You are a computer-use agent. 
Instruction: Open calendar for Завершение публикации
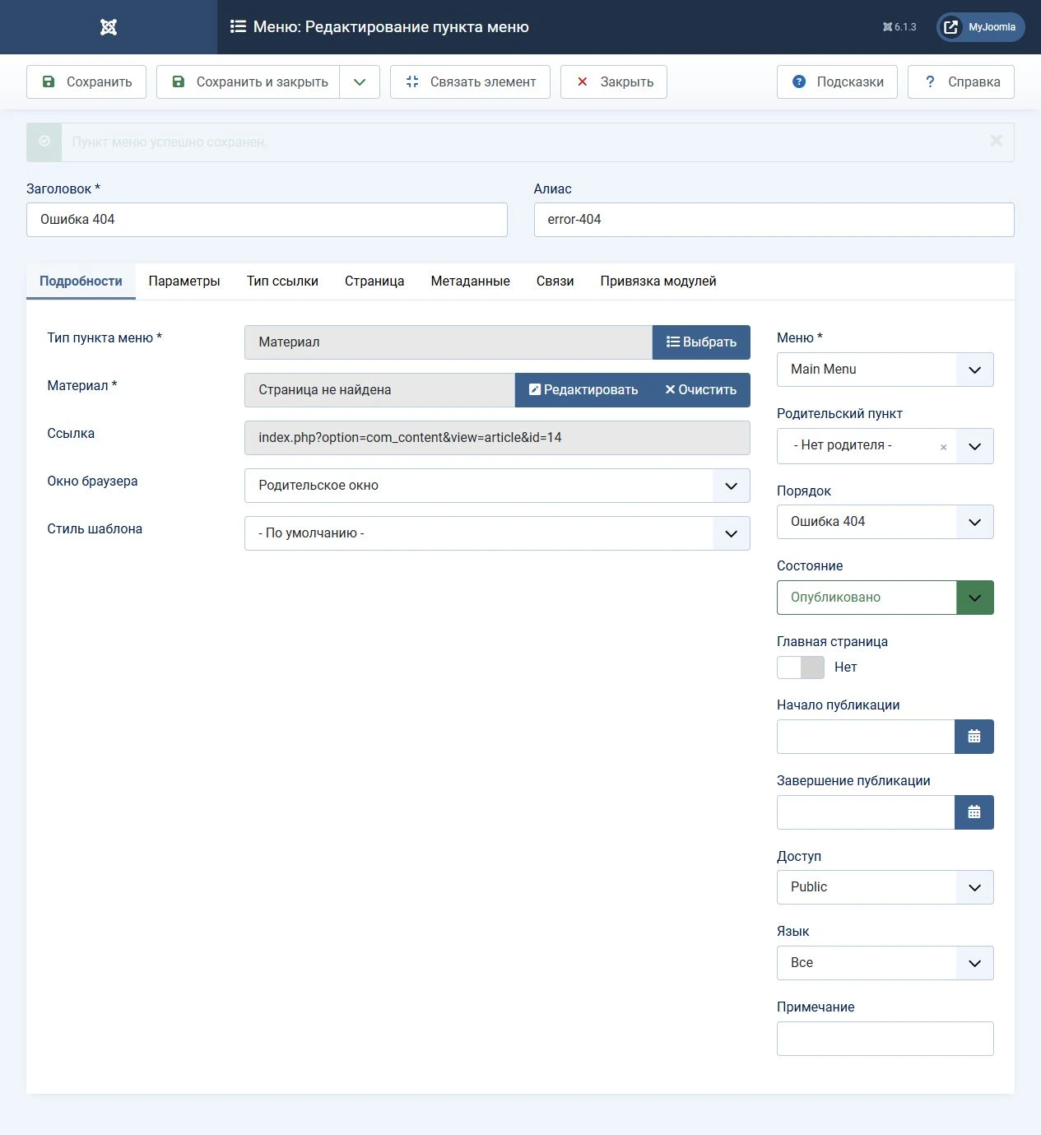click(974, 812)
